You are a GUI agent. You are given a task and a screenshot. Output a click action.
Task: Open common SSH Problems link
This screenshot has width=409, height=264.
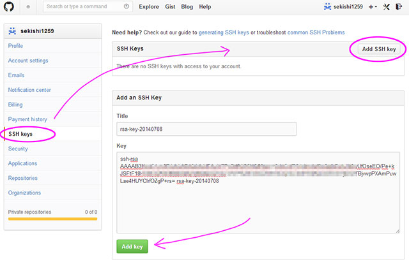(x=316, y=33)
